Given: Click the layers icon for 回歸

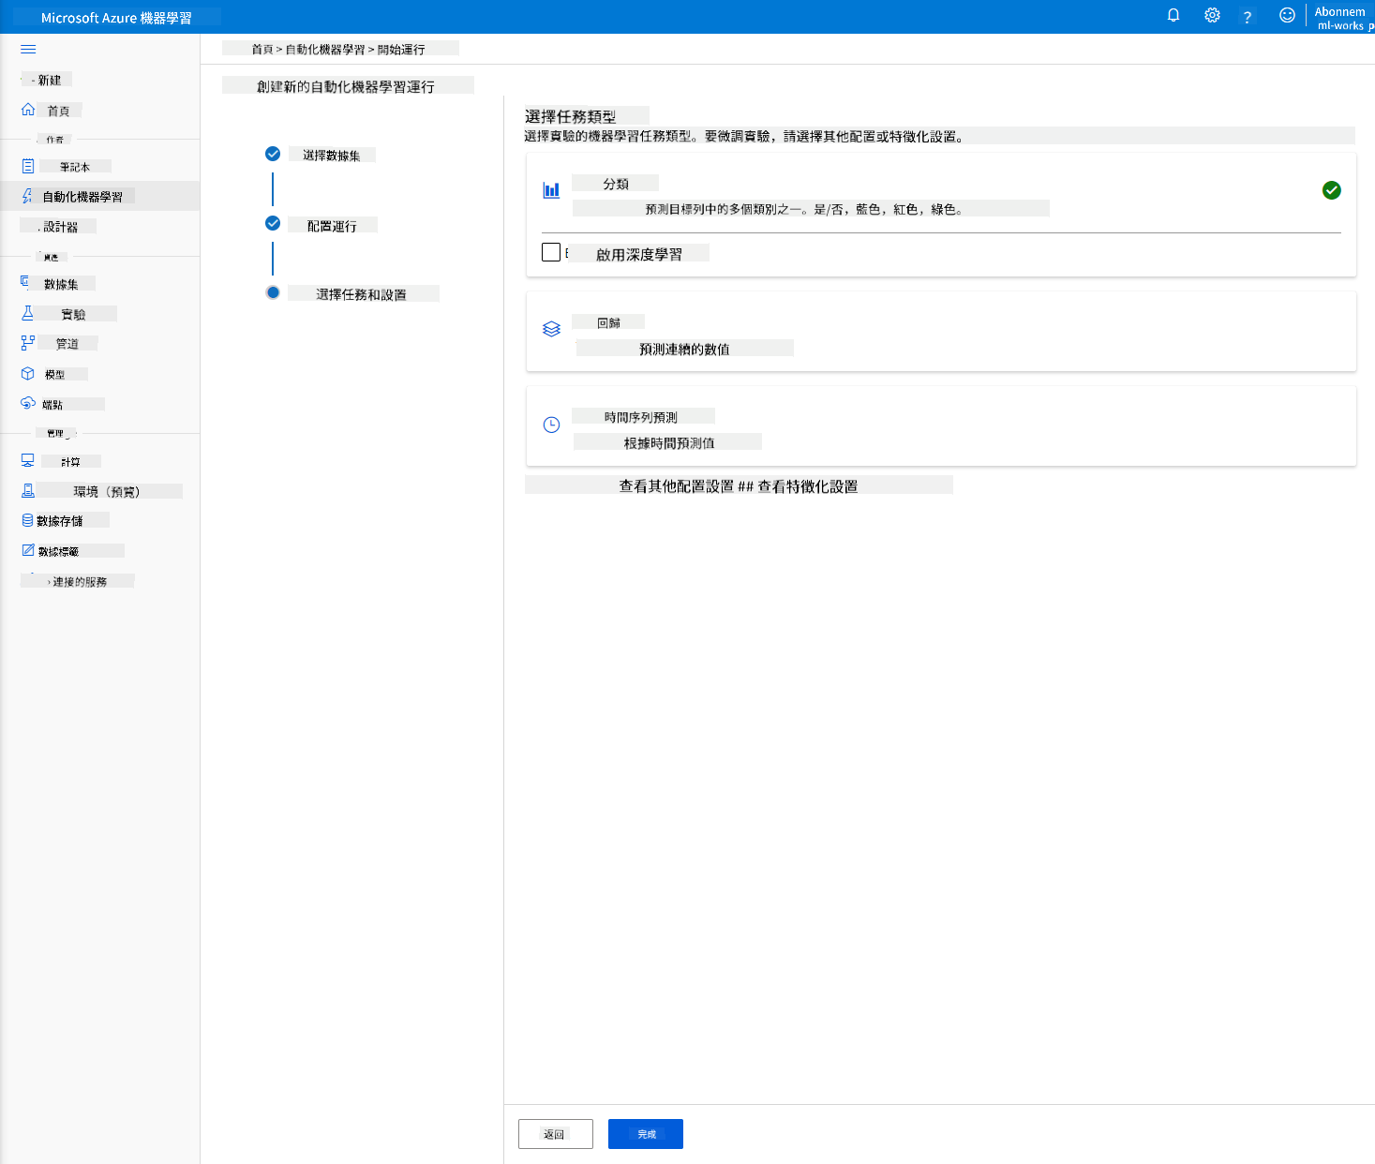Looking at the screenshot, I should [x=551, y=329].
